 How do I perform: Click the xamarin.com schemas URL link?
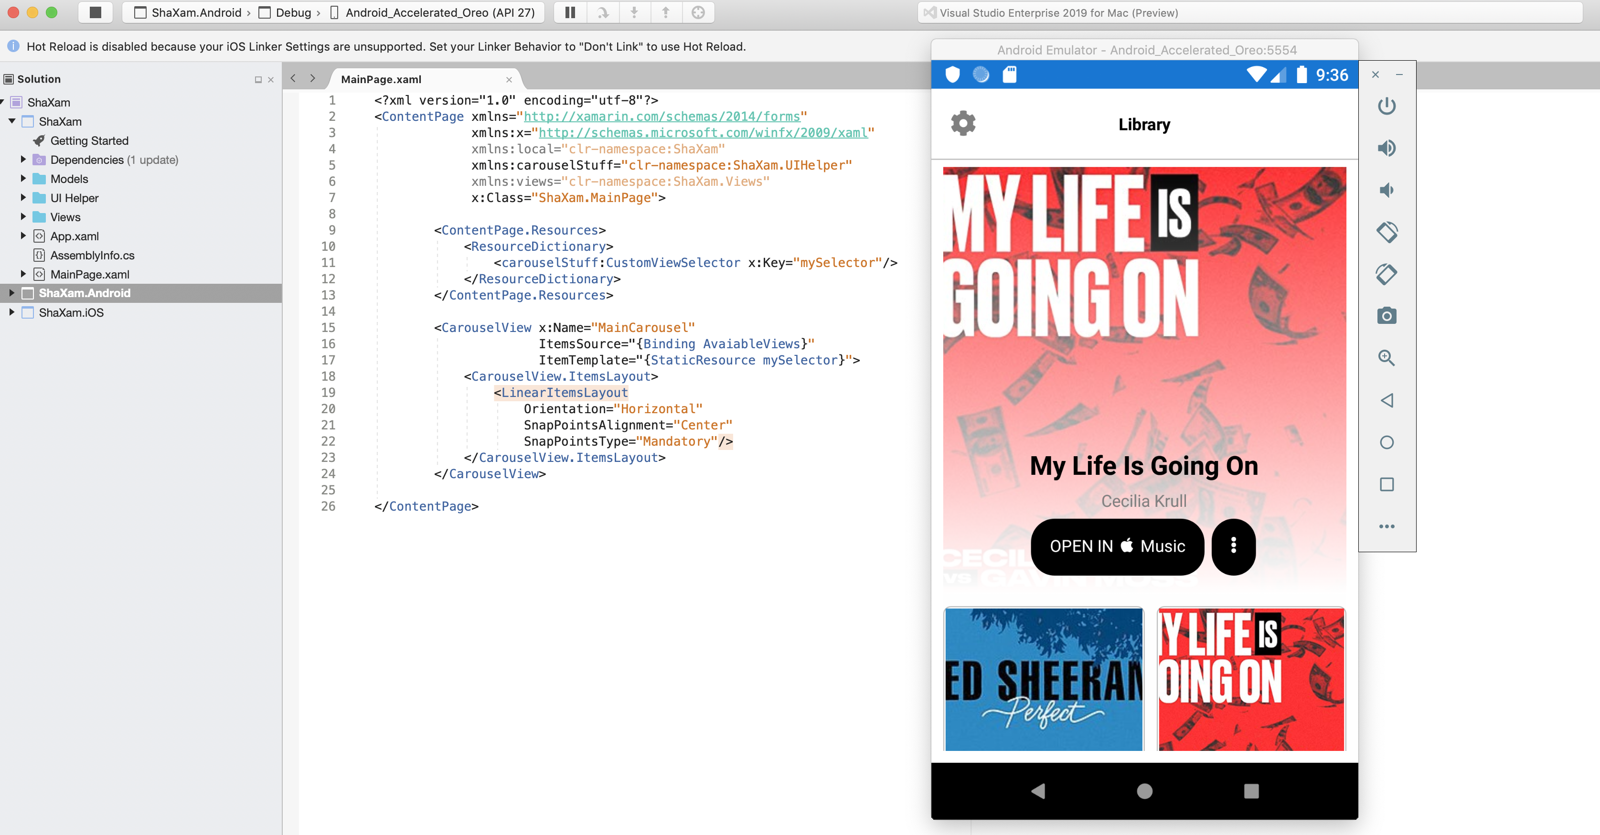point(661,116)
